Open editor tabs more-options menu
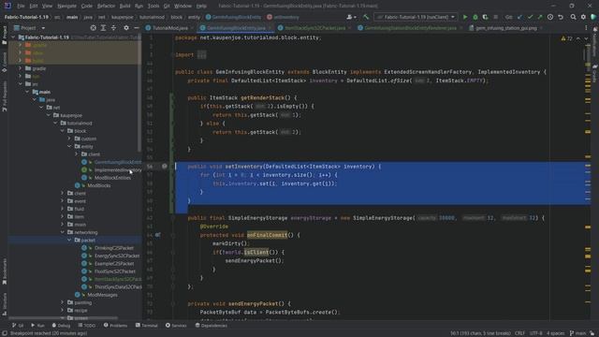This screenshot has width=599, height=337. 586,28
